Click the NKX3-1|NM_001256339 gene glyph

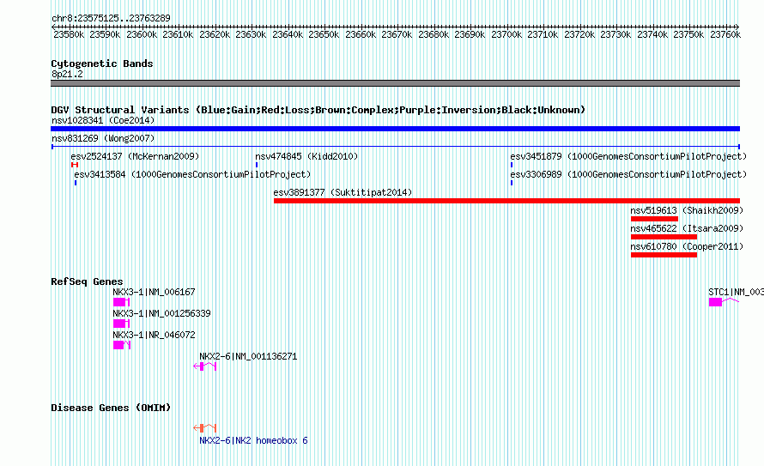[121, 324]
